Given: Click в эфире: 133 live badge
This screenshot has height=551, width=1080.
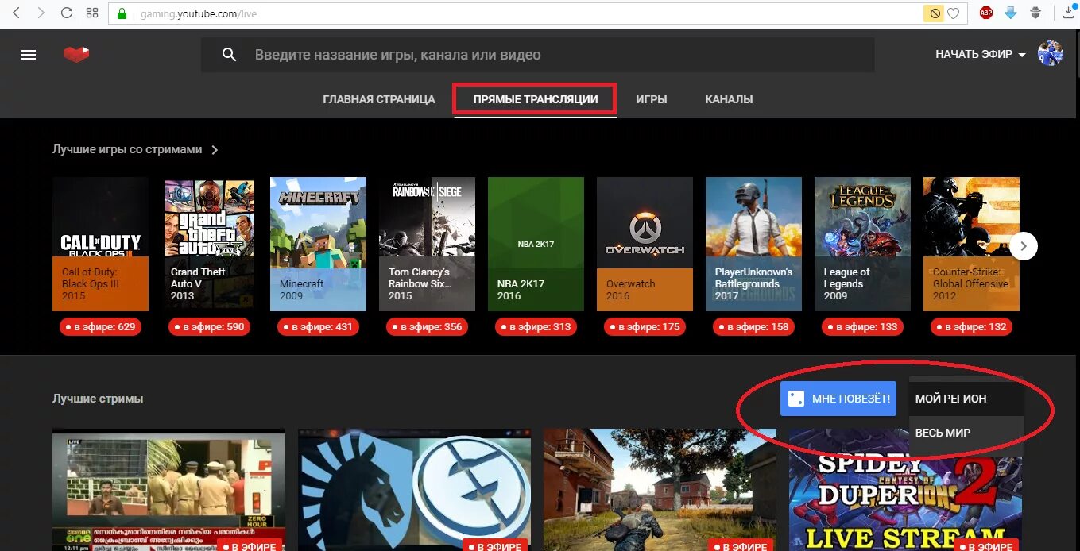Looking at the screenshot, I should pos(862,326).
